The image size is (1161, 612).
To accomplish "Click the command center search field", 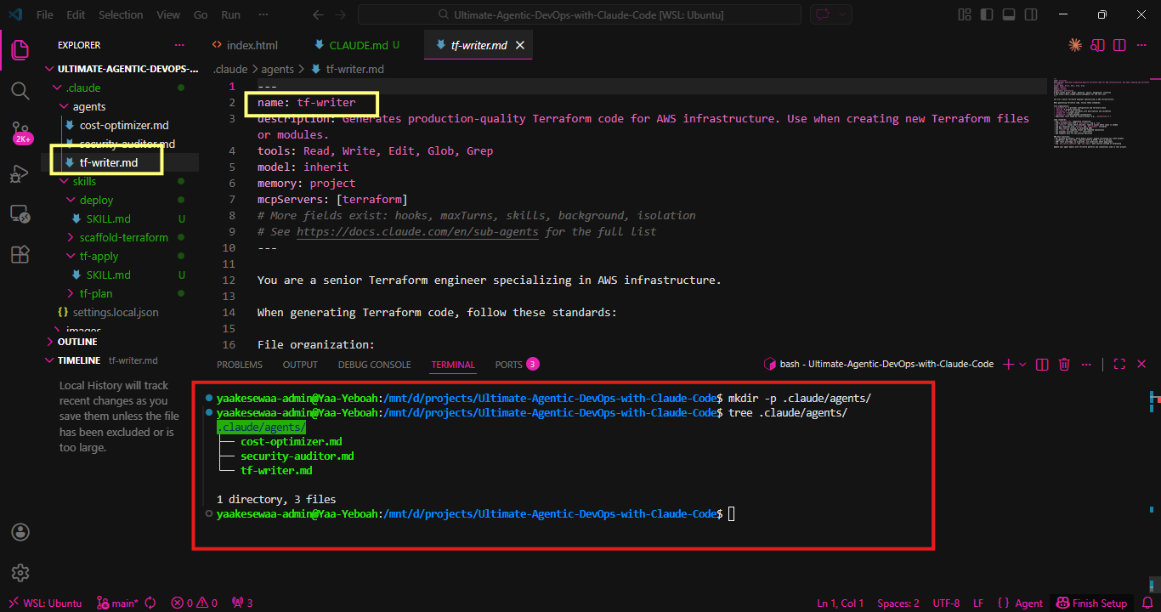I will pyautogui.click(x=580, y=14).
